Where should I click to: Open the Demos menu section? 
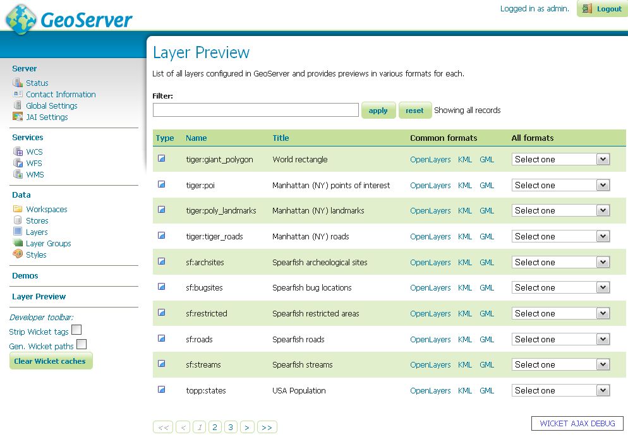pos(25,276)
